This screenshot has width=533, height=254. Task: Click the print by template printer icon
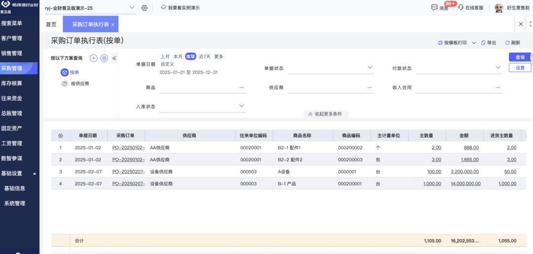tap(440, 43)
